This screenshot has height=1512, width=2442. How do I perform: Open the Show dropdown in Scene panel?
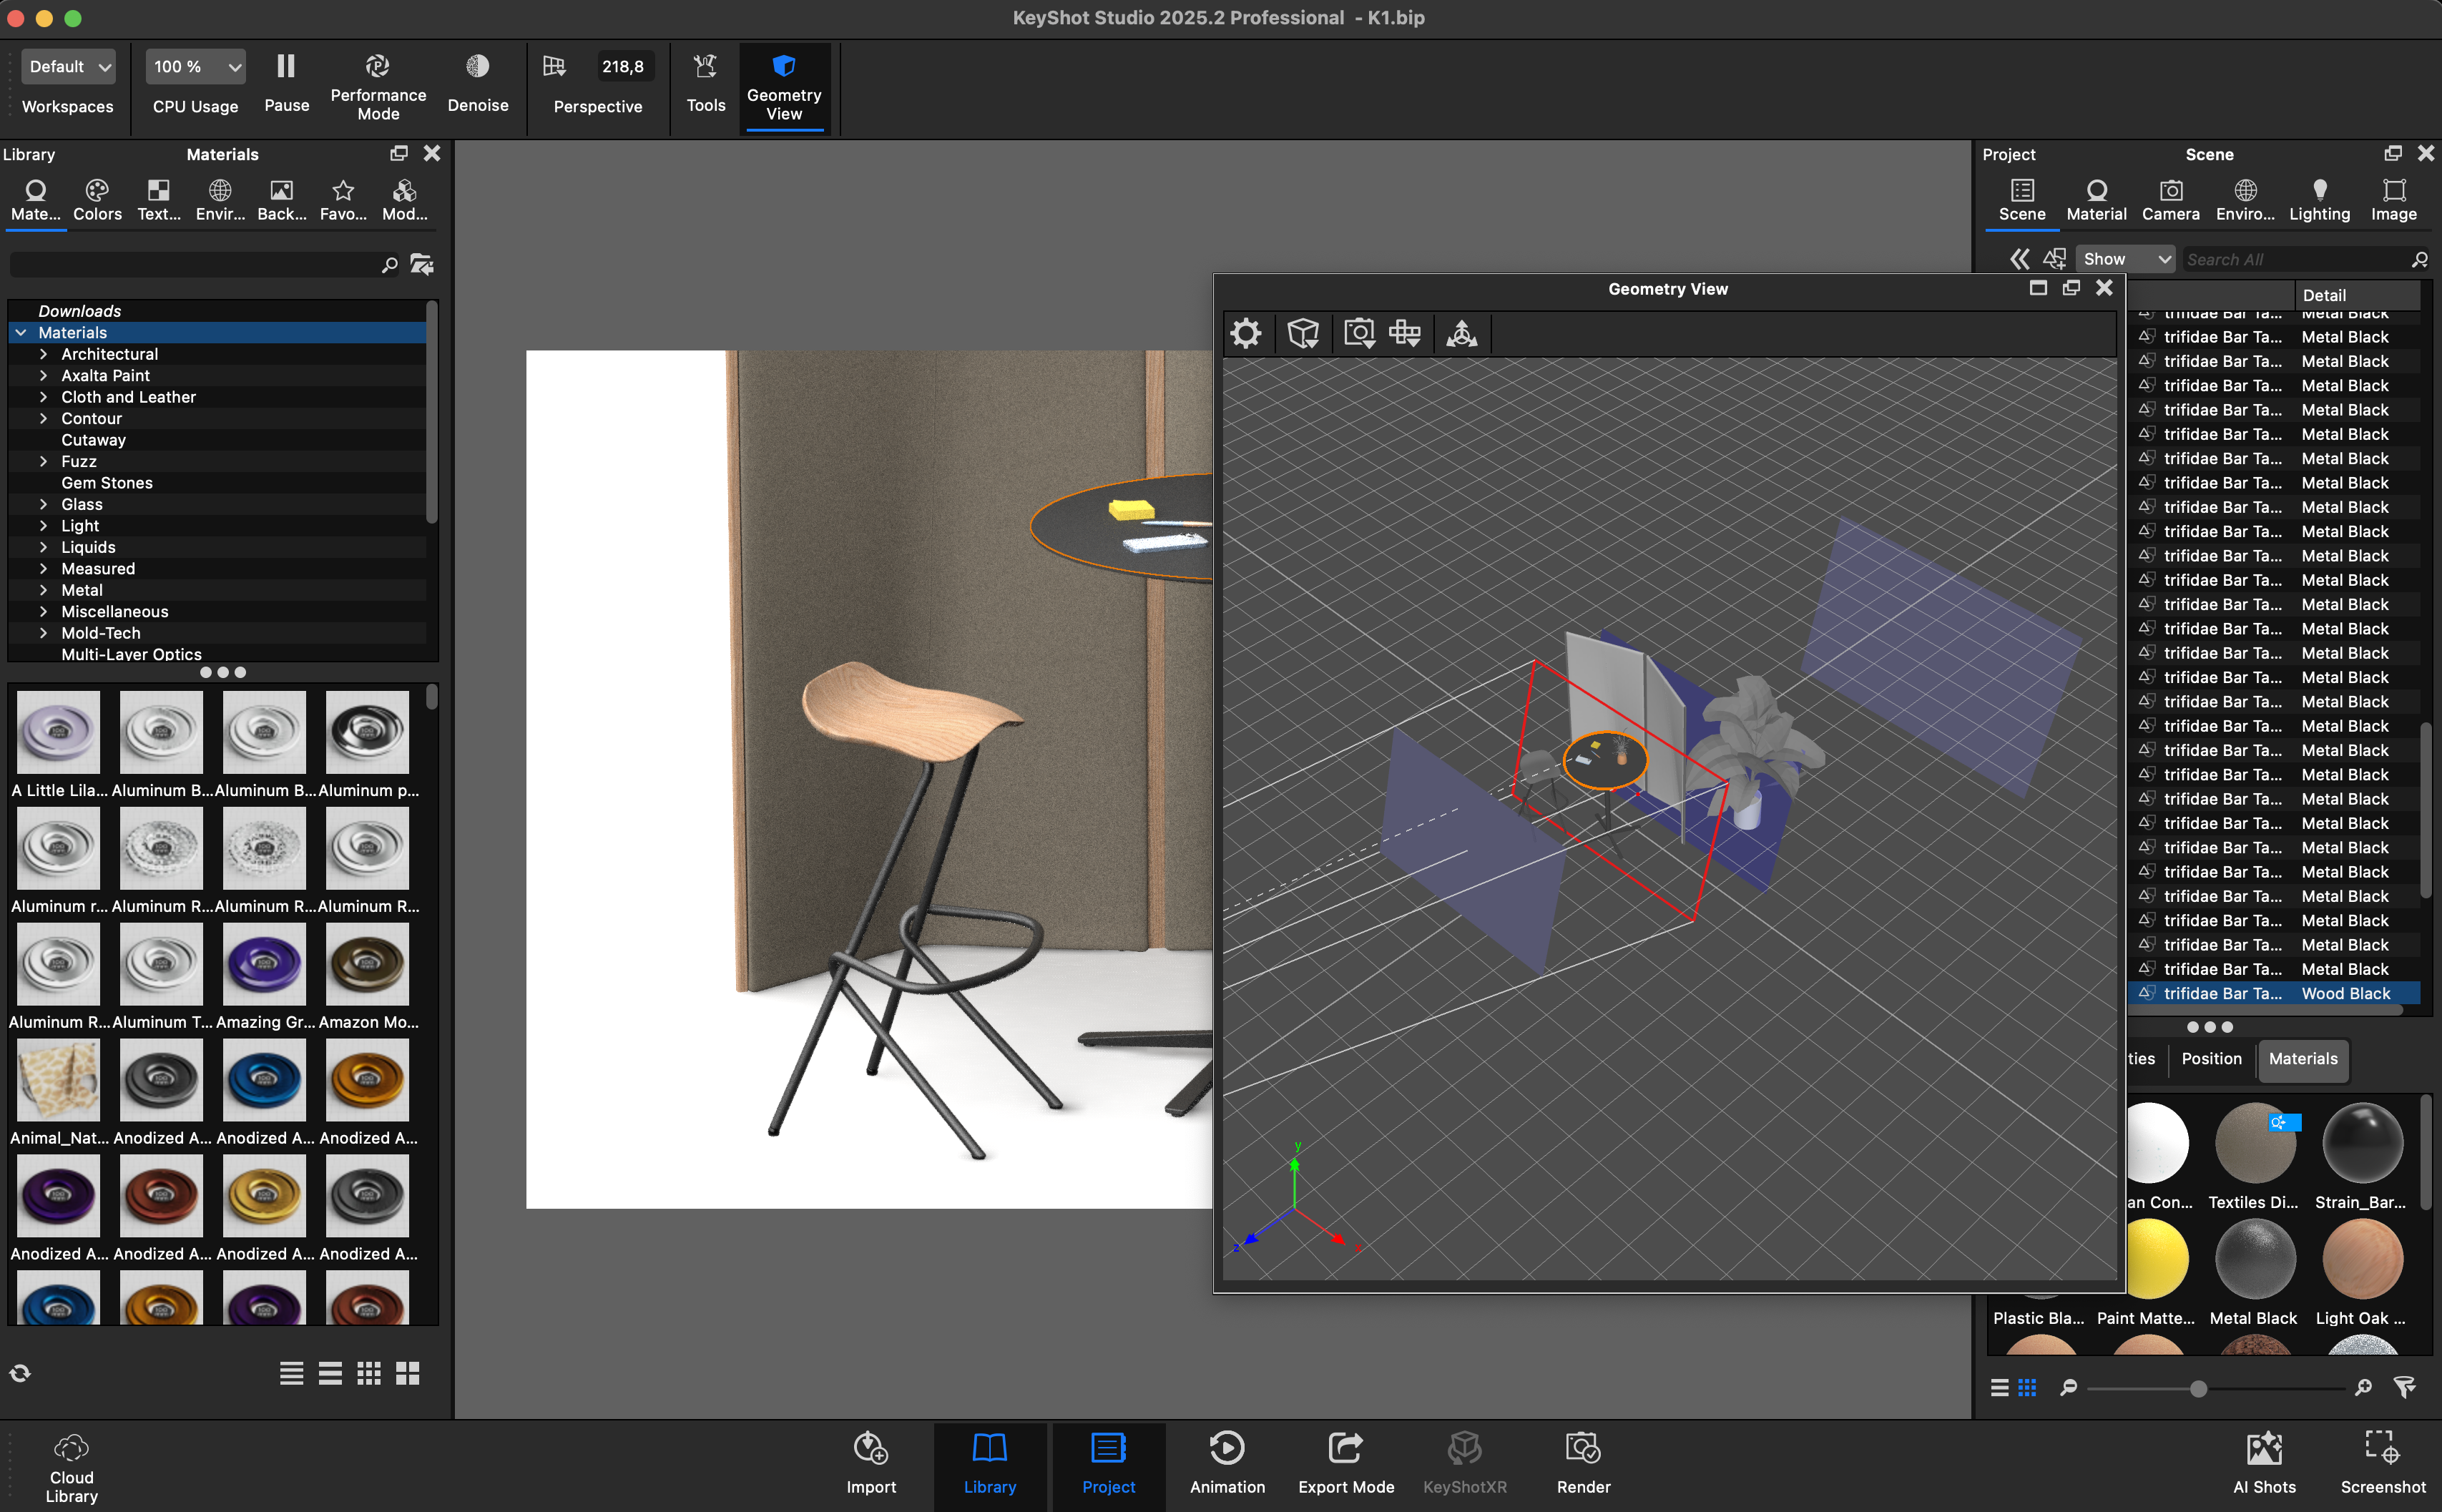[2125, 259]
